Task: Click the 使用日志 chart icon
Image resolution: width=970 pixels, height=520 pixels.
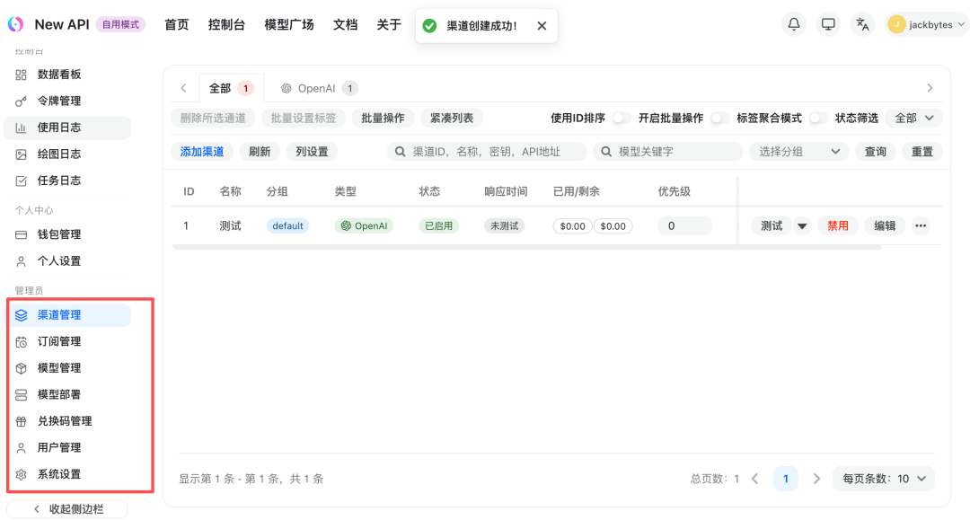Action: 21,128
